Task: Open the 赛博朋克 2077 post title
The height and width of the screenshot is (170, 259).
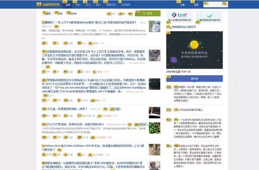Action: pos(94,86)
